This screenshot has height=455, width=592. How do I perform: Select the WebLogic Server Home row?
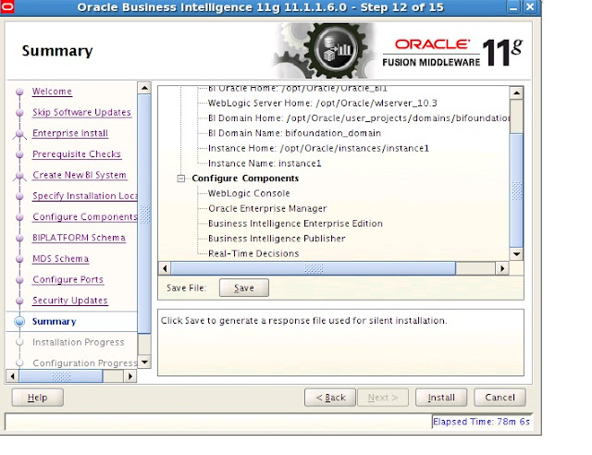(x=323, y=103)
